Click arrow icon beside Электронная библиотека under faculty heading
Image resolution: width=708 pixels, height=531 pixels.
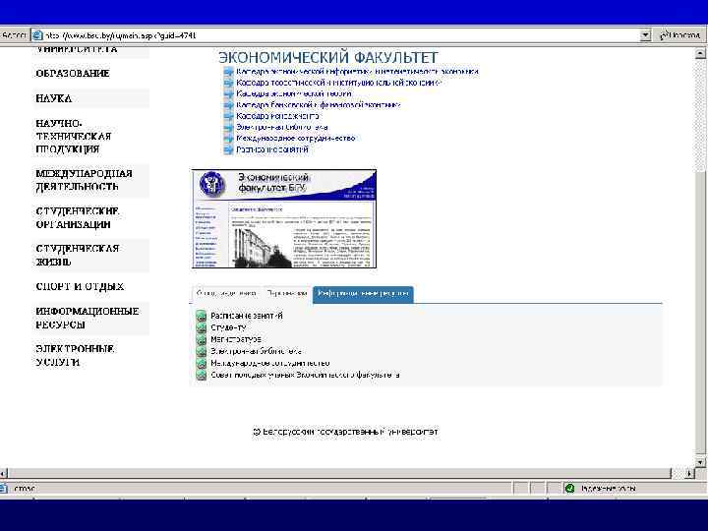(228, 127)
